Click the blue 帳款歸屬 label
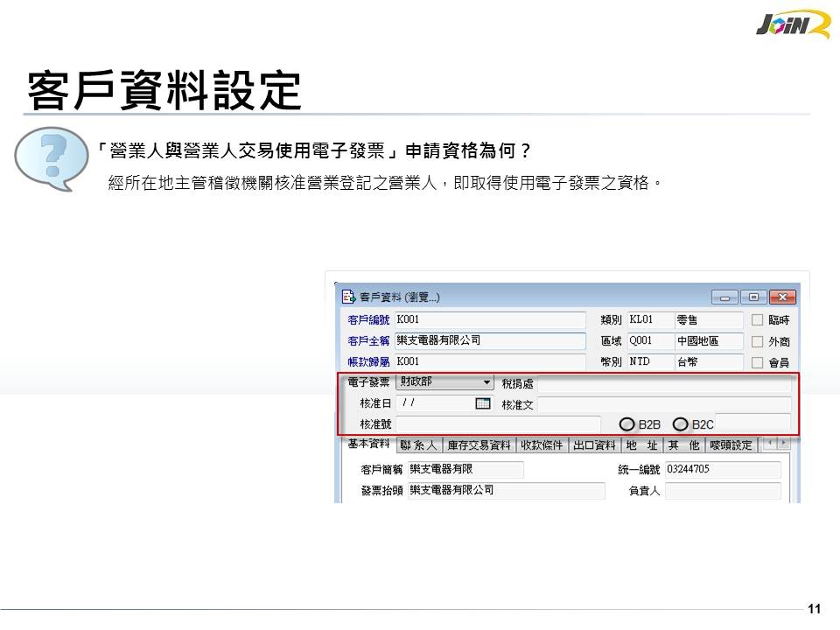 coord(368,361)
